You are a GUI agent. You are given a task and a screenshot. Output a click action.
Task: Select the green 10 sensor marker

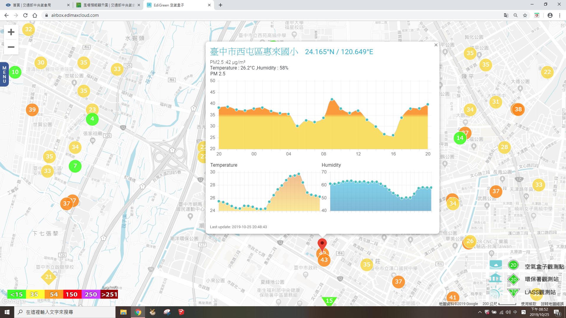coord(15,72)
